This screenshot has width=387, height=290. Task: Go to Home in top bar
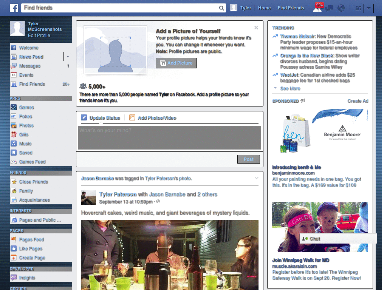pos(264,8)
